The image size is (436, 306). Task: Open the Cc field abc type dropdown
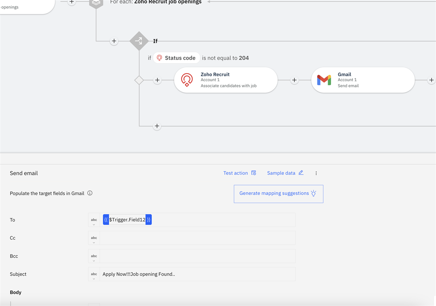(x=94, y=238)
